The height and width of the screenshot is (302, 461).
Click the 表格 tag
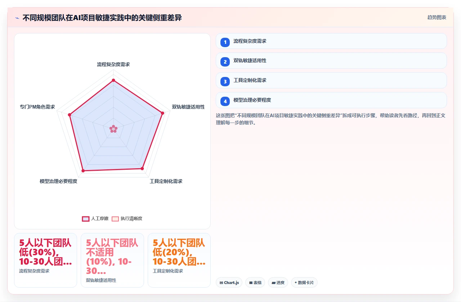pos(255,283)
